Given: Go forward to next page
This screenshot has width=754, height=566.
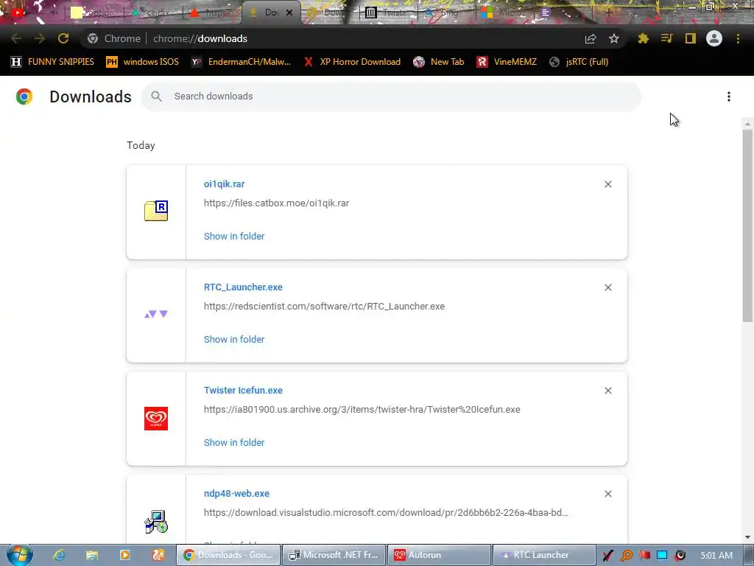Looking at the screenshot, I should coord(40,38).
